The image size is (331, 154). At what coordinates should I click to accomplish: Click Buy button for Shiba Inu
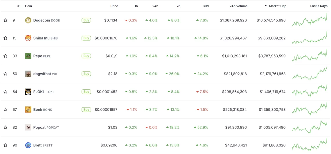point(86,38)
